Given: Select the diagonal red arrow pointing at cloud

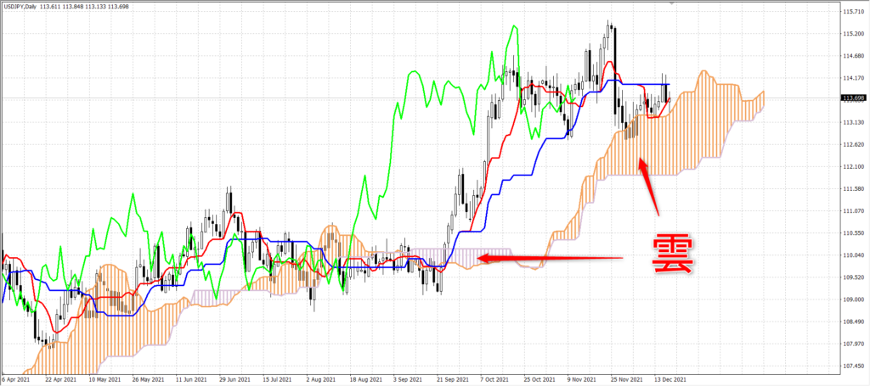Looking at the screenshot, I should pyautogui.click(x=647, y=187).
